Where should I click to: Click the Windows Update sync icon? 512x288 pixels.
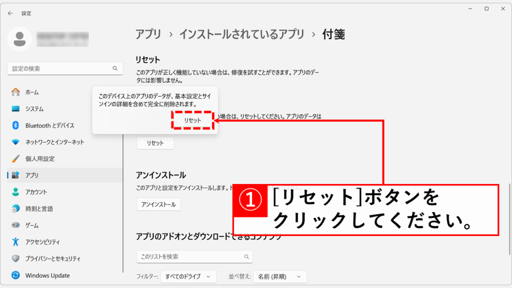tap(15, 275)
